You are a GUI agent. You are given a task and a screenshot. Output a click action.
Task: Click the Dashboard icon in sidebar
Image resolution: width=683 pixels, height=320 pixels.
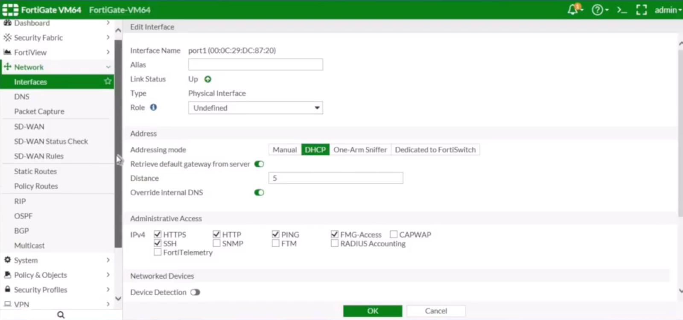tap(7, 23)
